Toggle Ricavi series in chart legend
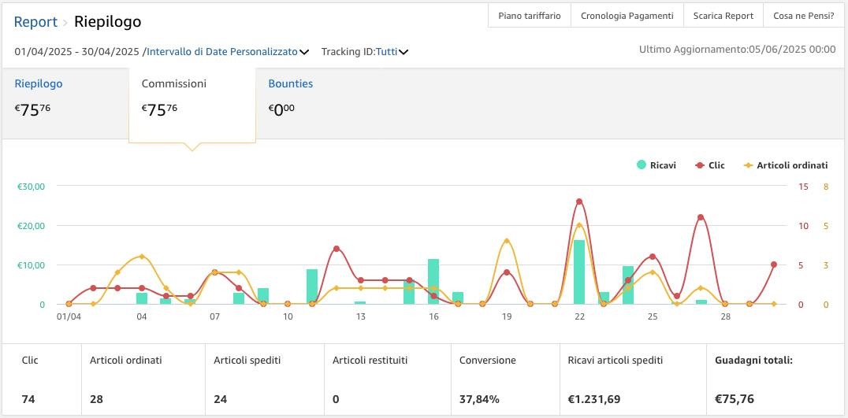The width and height of the screenshot is (848, 418). click(x=662, y=165)
